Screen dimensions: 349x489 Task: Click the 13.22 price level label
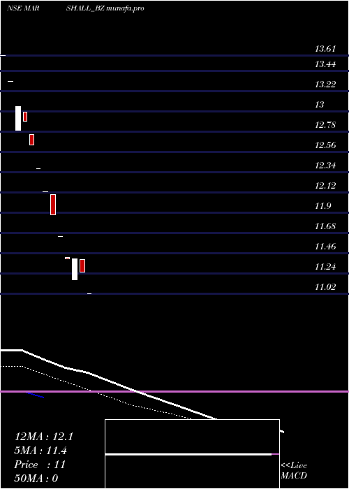(x=325, y=85)
